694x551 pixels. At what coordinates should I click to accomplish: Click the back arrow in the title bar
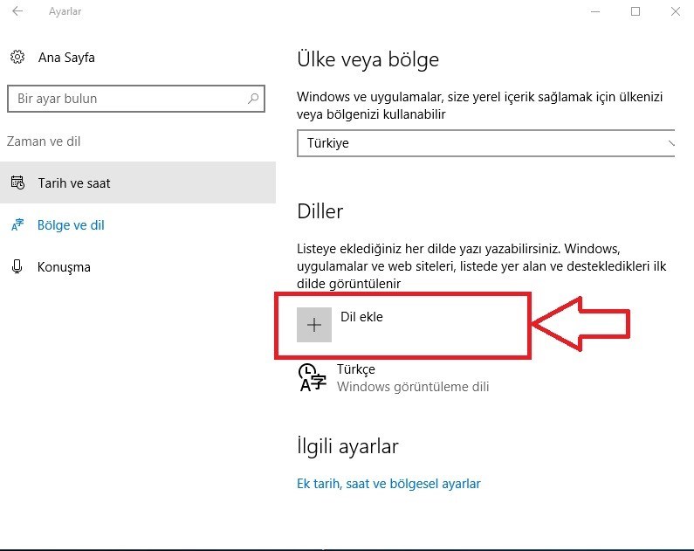17,11
